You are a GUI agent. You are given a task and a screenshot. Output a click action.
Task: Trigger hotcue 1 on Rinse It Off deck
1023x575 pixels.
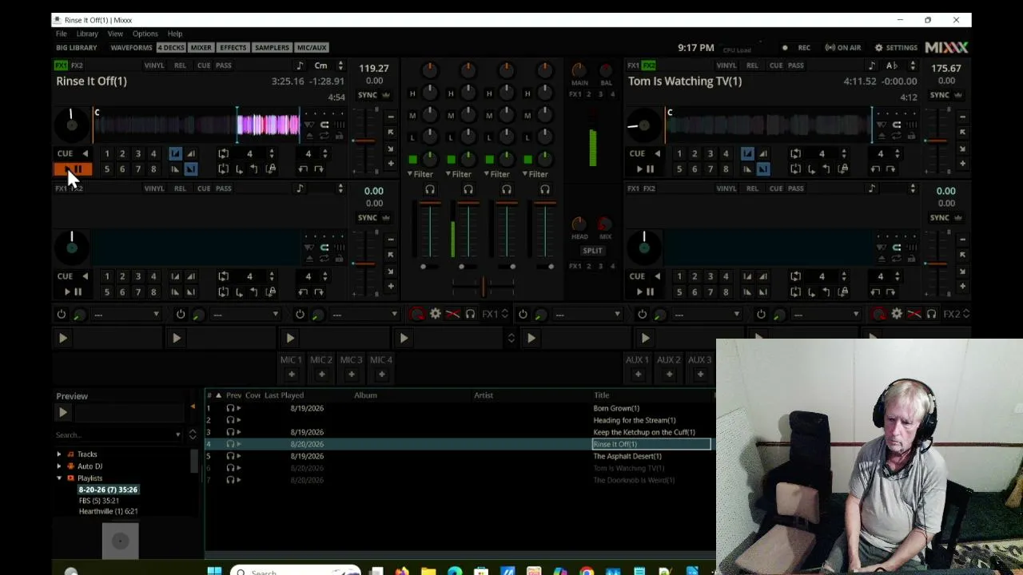point(106,153)
